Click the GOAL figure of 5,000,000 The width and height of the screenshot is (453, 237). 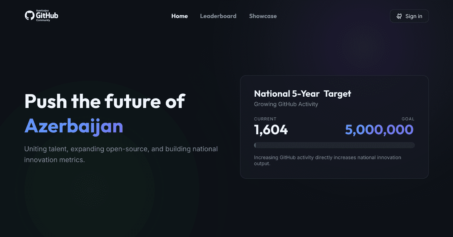point(379,129)
